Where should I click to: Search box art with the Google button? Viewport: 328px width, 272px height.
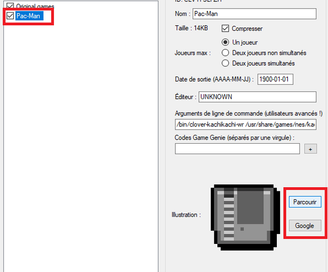304,225
